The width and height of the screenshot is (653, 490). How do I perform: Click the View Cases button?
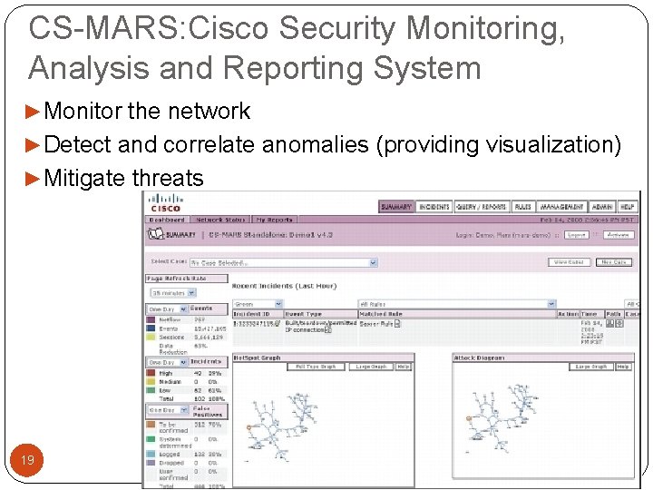tap(569, 262)
